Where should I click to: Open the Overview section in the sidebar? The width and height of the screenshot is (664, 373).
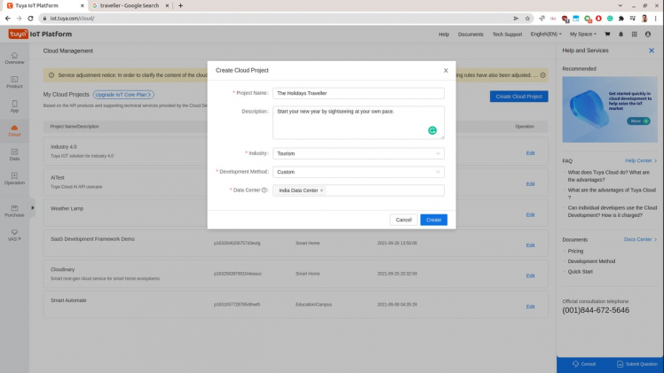pos(14,58)
